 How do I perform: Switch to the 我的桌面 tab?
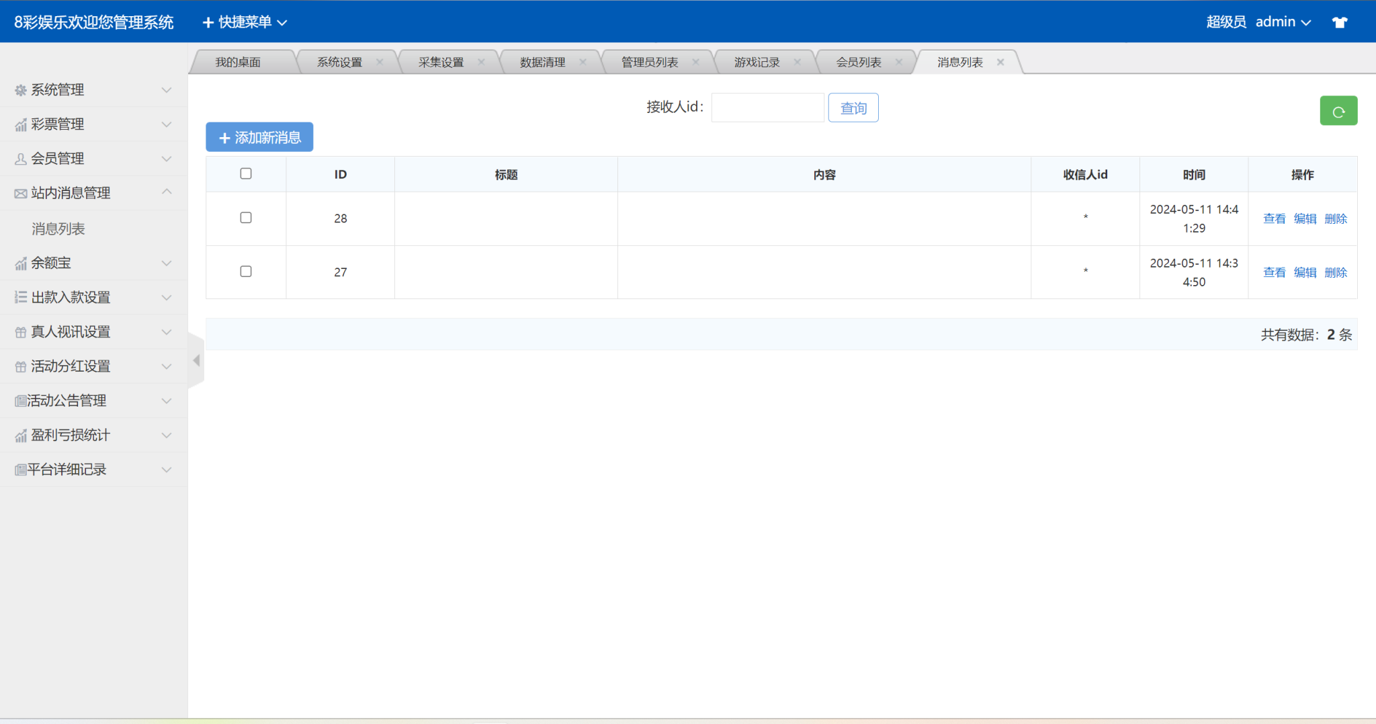(x=238, y=62)
